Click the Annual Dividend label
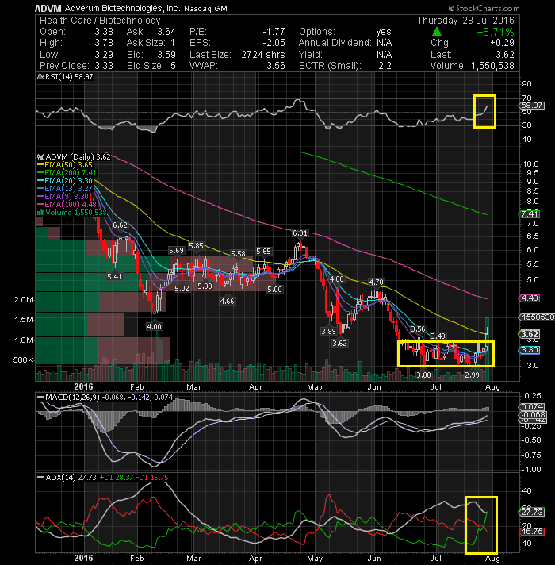Viewport: 555px width, 565px height. click(x=335, y=43)
